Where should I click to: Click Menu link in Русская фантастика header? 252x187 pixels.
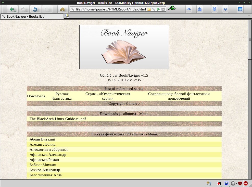(x=152, y=134)
